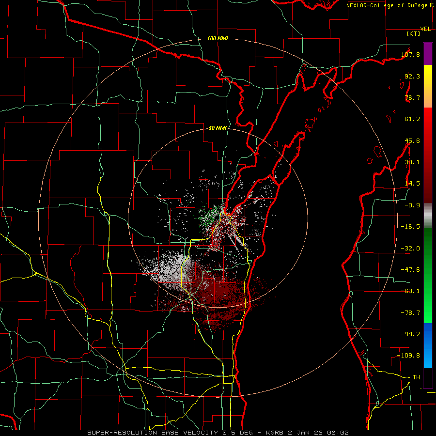Click the 107.8 value on the velocity scale
Viewport: 436px width, 436px height.
point(410,54)
